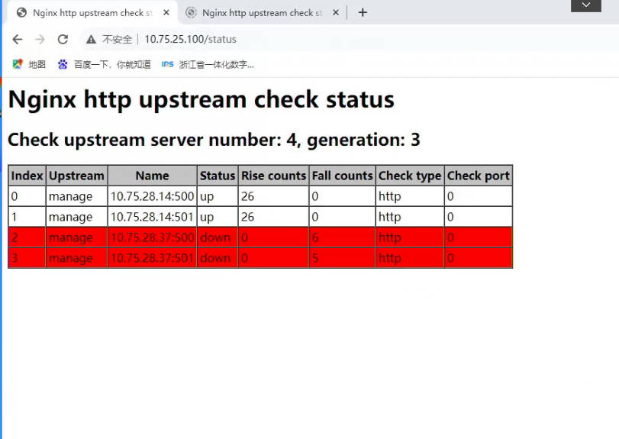Open the 百度一下 bookmark link
The image size is (619, 439).
(x=112, y=64)
